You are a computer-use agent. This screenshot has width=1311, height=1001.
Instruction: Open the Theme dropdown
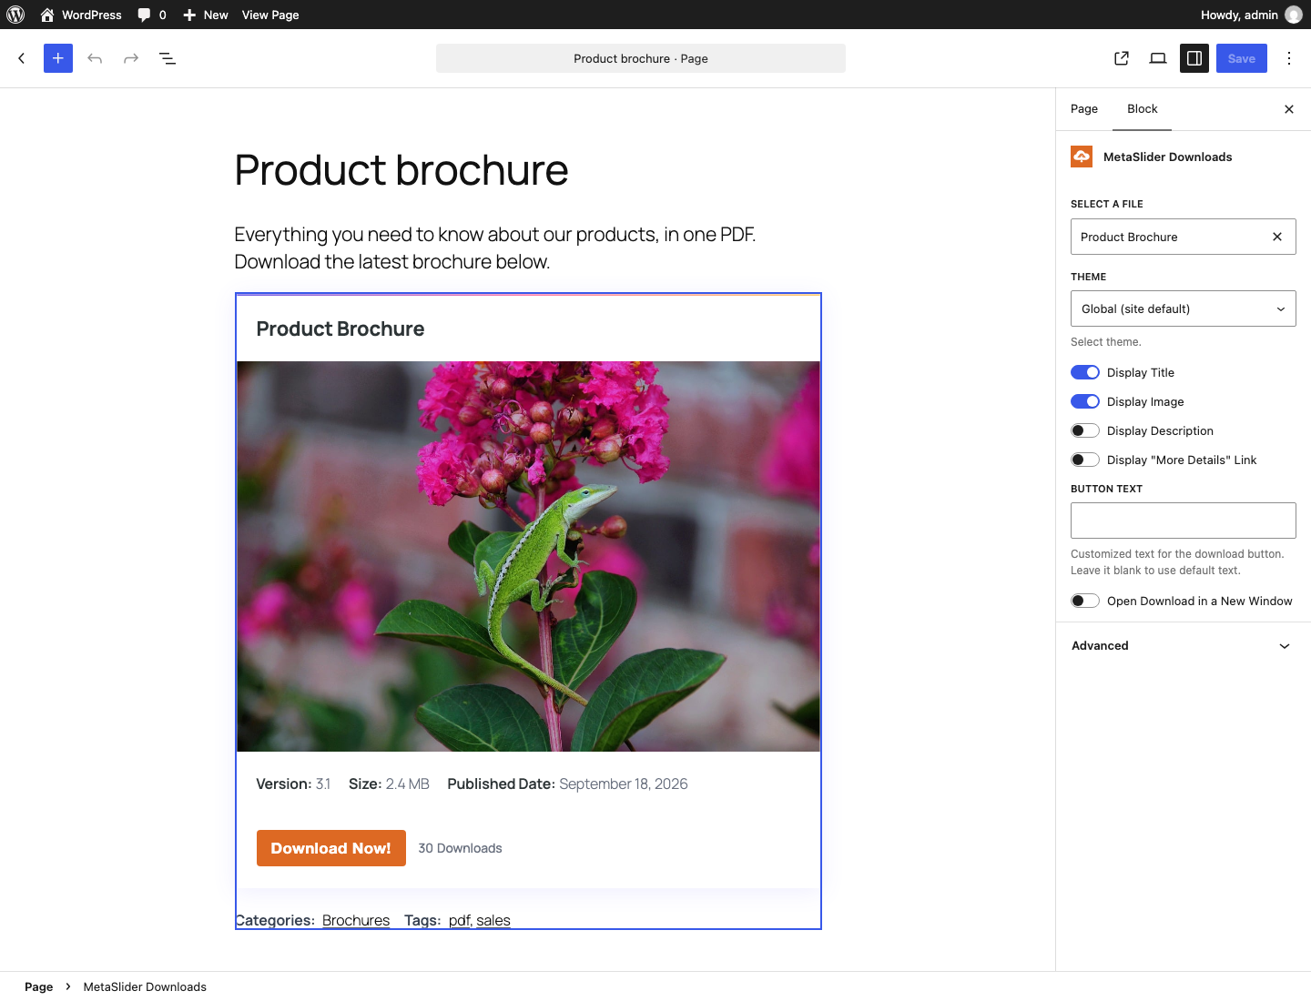coord(1184,308)
